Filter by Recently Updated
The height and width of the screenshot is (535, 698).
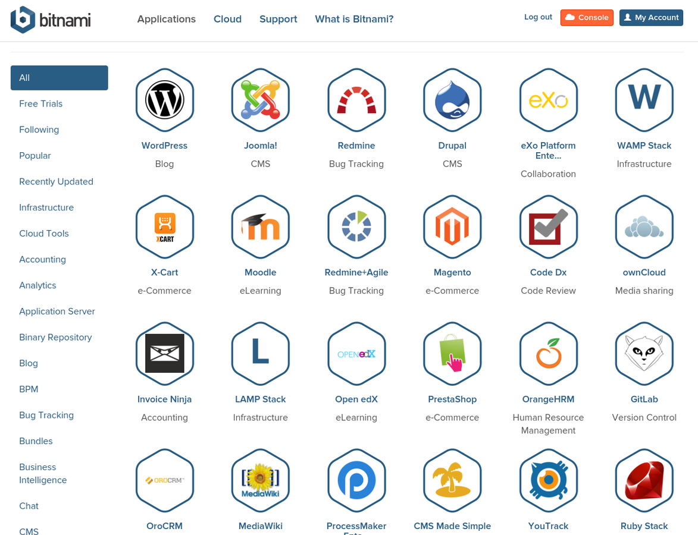click(x=56, y=181)
